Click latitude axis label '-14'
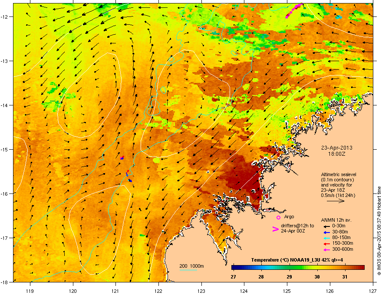This screenshot has width=382, height=295. point(5,105)
